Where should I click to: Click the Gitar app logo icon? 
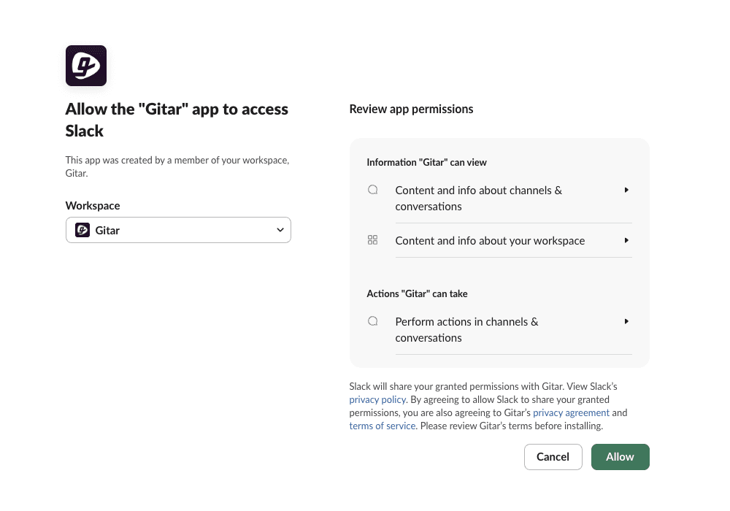(x=85, y=65)
